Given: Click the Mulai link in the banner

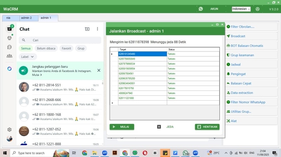Looking at the screenshot, I should pyautogui.click(x=37, y=75).
